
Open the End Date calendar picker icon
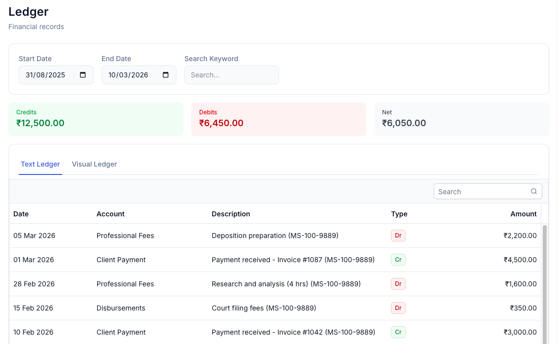[x=166, y=75]
